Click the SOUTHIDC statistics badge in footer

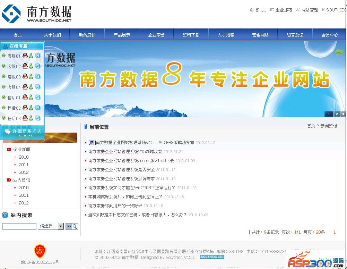212,257
